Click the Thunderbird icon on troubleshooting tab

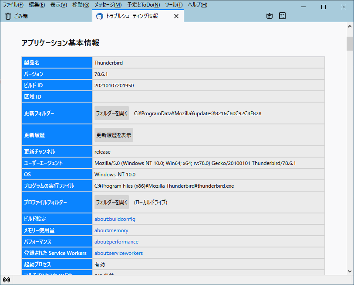(x=100, y=16)
